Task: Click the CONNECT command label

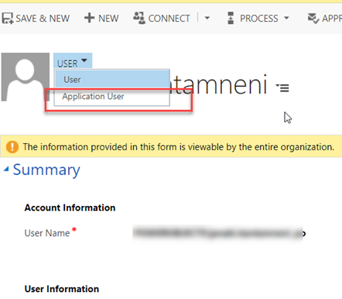Action: [169, 19]
